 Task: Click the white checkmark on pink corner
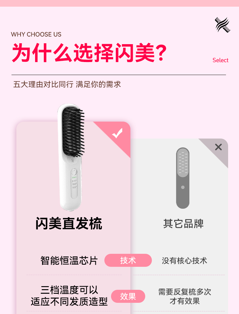[x=117, y=133]
